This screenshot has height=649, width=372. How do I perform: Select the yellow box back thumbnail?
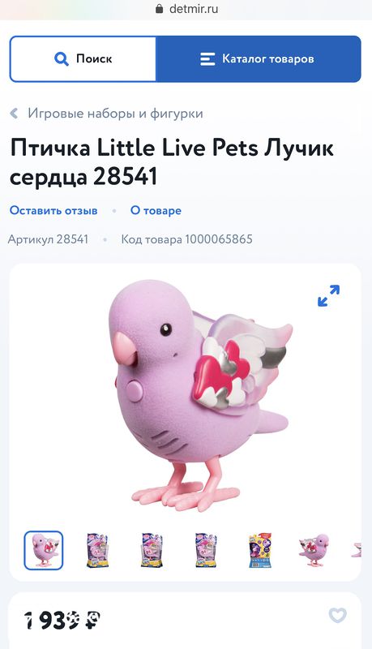[260, 550]
